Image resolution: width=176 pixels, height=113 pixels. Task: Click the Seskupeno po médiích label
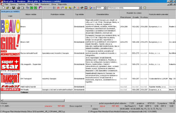tap(10, 11)
